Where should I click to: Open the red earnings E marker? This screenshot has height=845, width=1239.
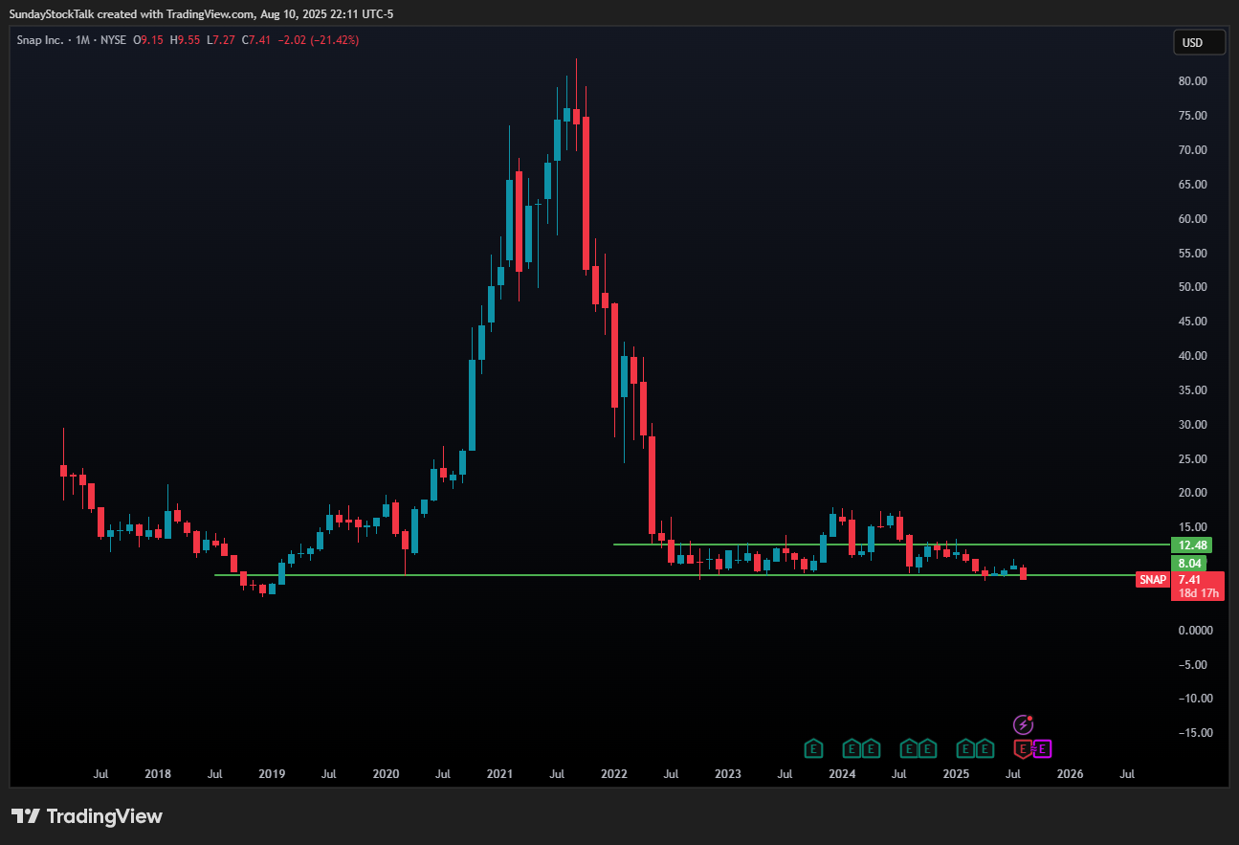(1023, 748)
